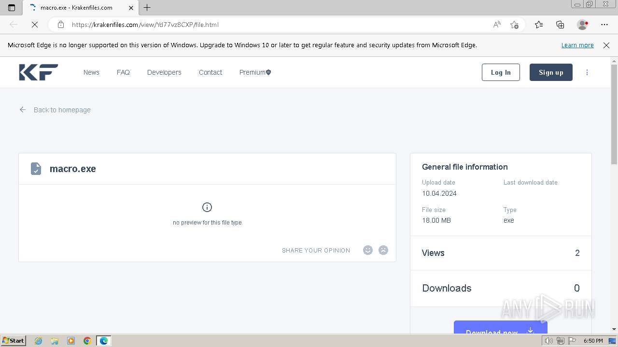Launch Internet Explorer from taskbar
This screenshot has height=347, width=618.
coord(39,341)
